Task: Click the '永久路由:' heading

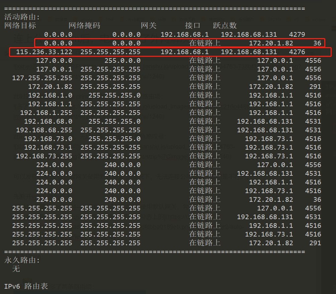Action: coord(22,260)
